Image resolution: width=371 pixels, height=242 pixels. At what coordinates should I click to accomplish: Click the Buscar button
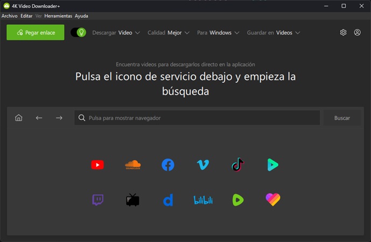342,118
